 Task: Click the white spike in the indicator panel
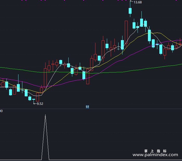tap(45, 137)
